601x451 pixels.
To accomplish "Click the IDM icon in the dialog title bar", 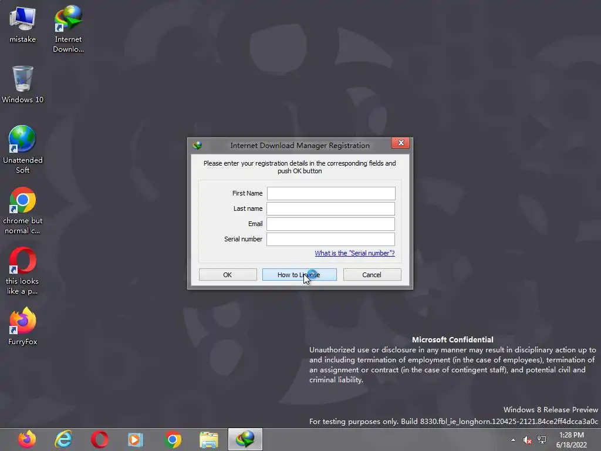I will click(x=197, y=146).
